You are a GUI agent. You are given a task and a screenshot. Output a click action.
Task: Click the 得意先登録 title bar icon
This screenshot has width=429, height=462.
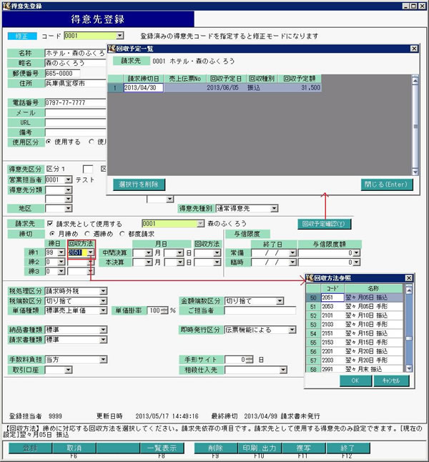(x=6, y=6)
